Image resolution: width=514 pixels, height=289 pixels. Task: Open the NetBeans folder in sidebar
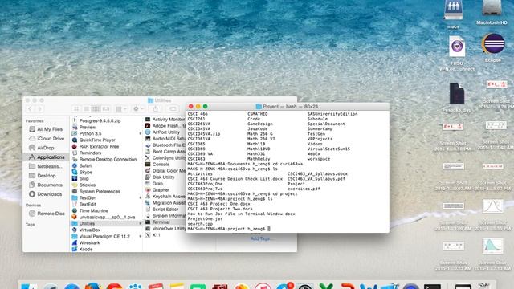click(46, 166)
